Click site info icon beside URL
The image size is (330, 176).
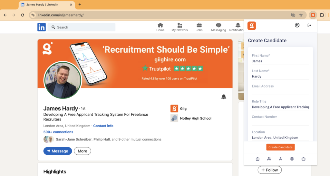click(x=33, y=15)
